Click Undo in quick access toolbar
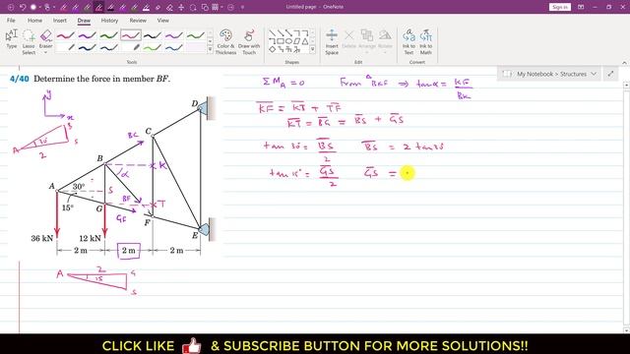The image size is (630, 354). click(23, 7)
